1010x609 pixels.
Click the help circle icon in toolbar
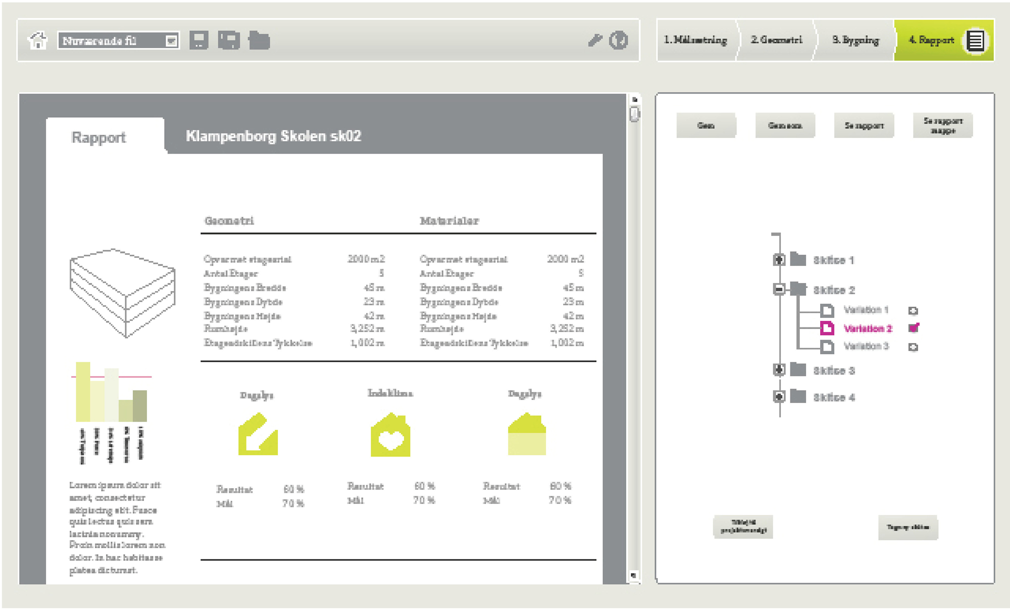[618, 40]
